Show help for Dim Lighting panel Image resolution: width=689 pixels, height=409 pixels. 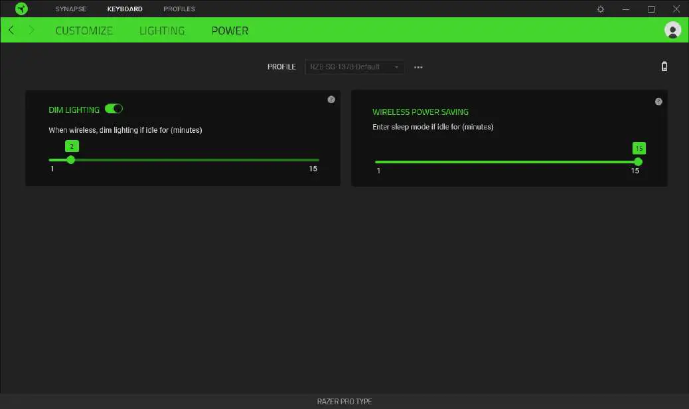[x=331, y=100]
